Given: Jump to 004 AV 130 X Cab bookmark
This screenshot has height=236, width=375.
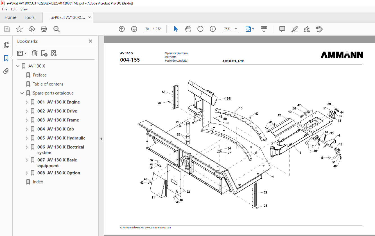Looking at the screenshot, I should 56,129.
